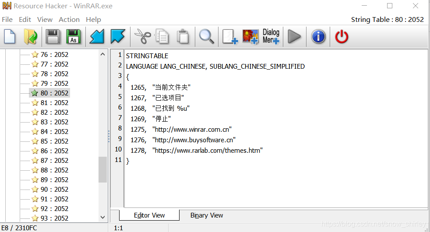Select tree item 76 : 2052
Image resolution: width=430 pixels, height=232 pixels.
(54, 55)
